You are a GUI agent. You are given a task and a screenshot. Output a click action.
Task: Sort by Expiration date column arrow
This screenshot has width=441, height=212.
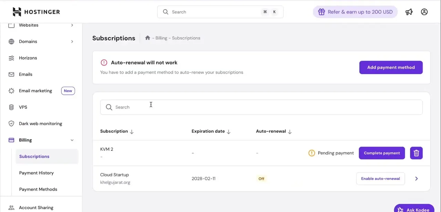[228, 131]
